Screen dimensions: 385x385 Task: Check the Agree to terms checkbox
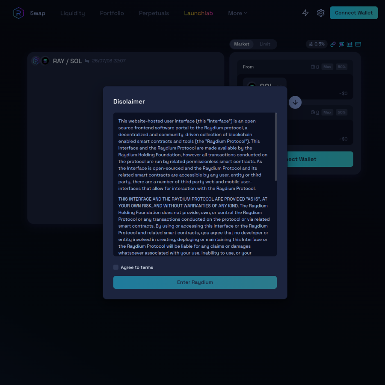[x=116, y=267]
